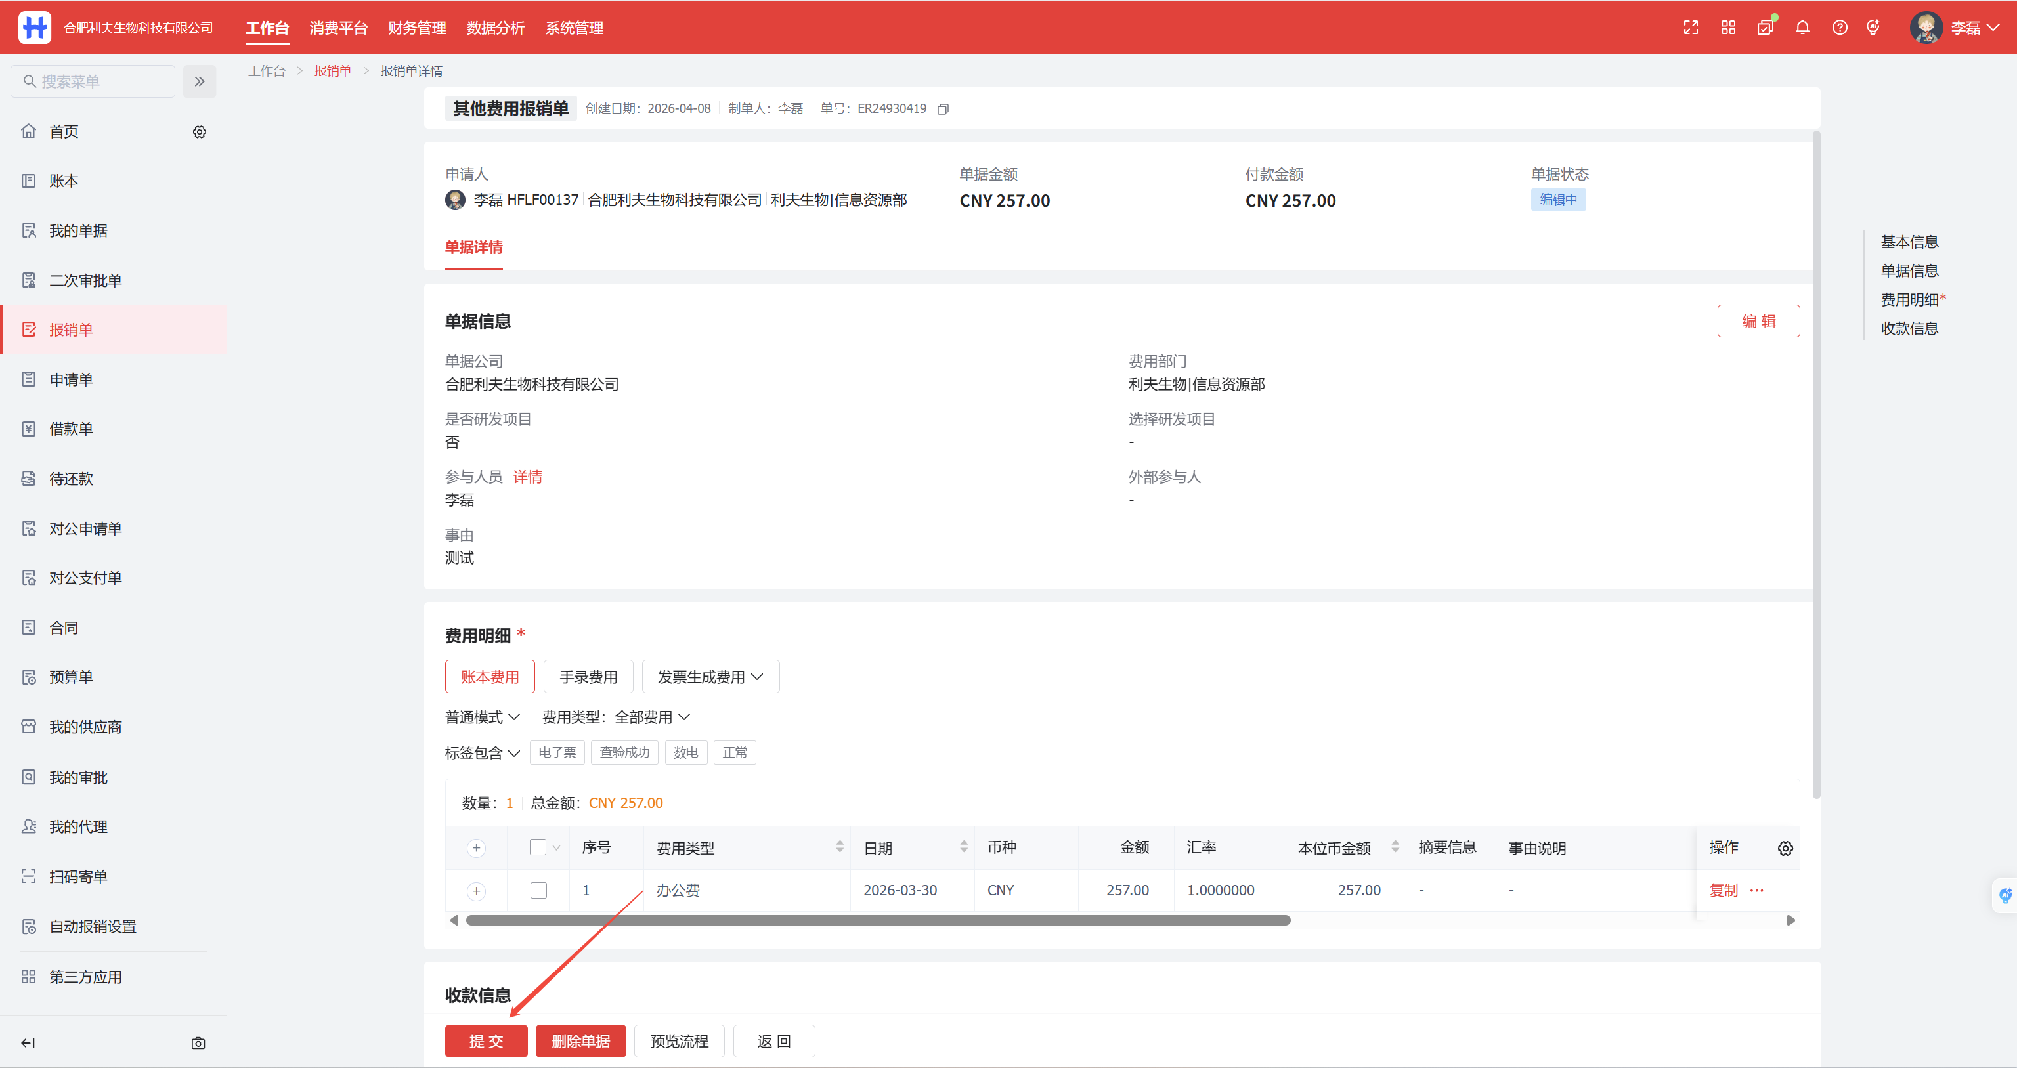Collapse the sidebar with arrow icon
The width and height of the screenshot is (2017, 1068).
pos(28,1043)
